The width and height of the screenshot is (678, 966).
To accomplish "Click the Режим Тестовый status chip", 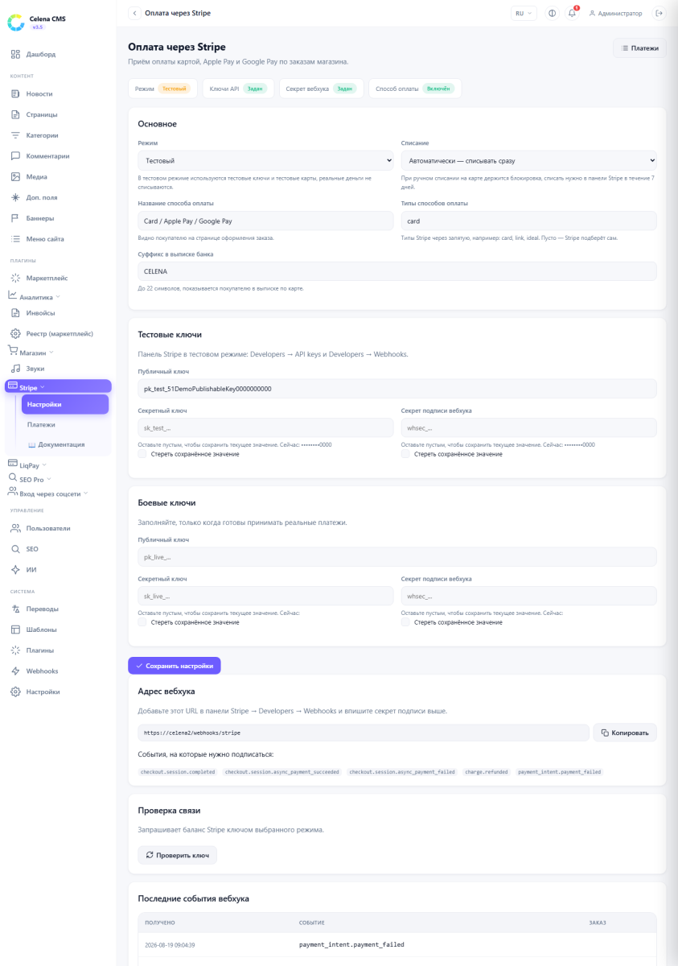I will point(162,89).
